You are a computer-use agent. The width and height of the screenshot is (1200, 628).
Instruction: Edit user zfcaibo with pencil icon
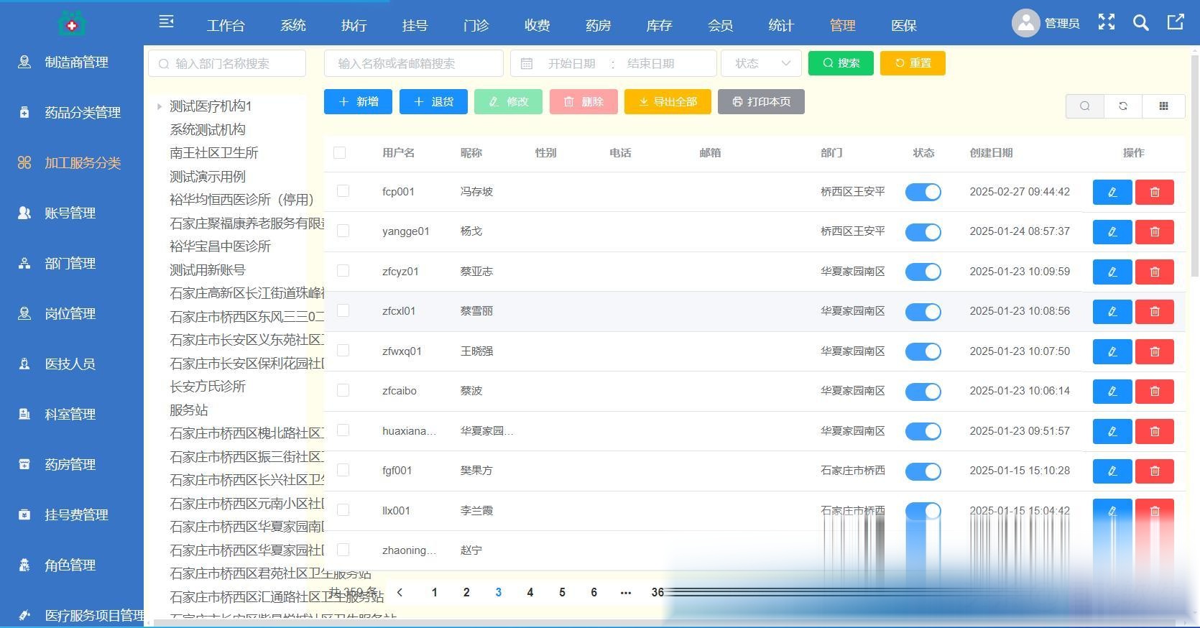[1112, 391]
